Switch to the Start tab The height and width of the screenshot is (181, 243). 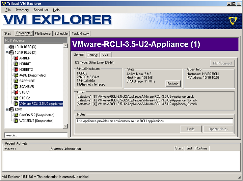pyautogui.click(x=7, y=34)
